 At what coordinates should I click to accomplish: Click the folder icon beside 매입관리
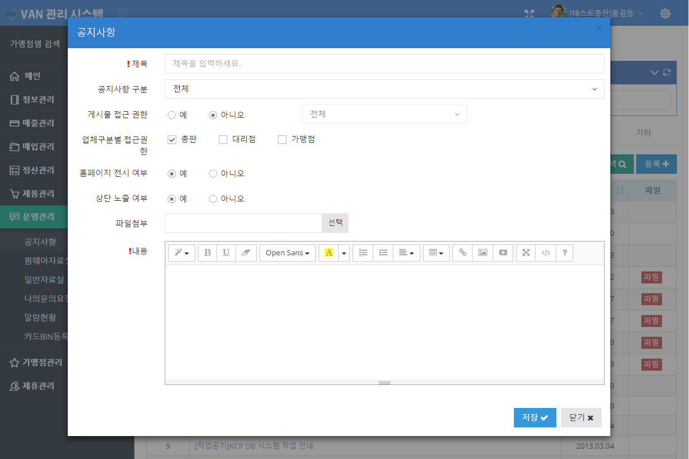point(15,146)
